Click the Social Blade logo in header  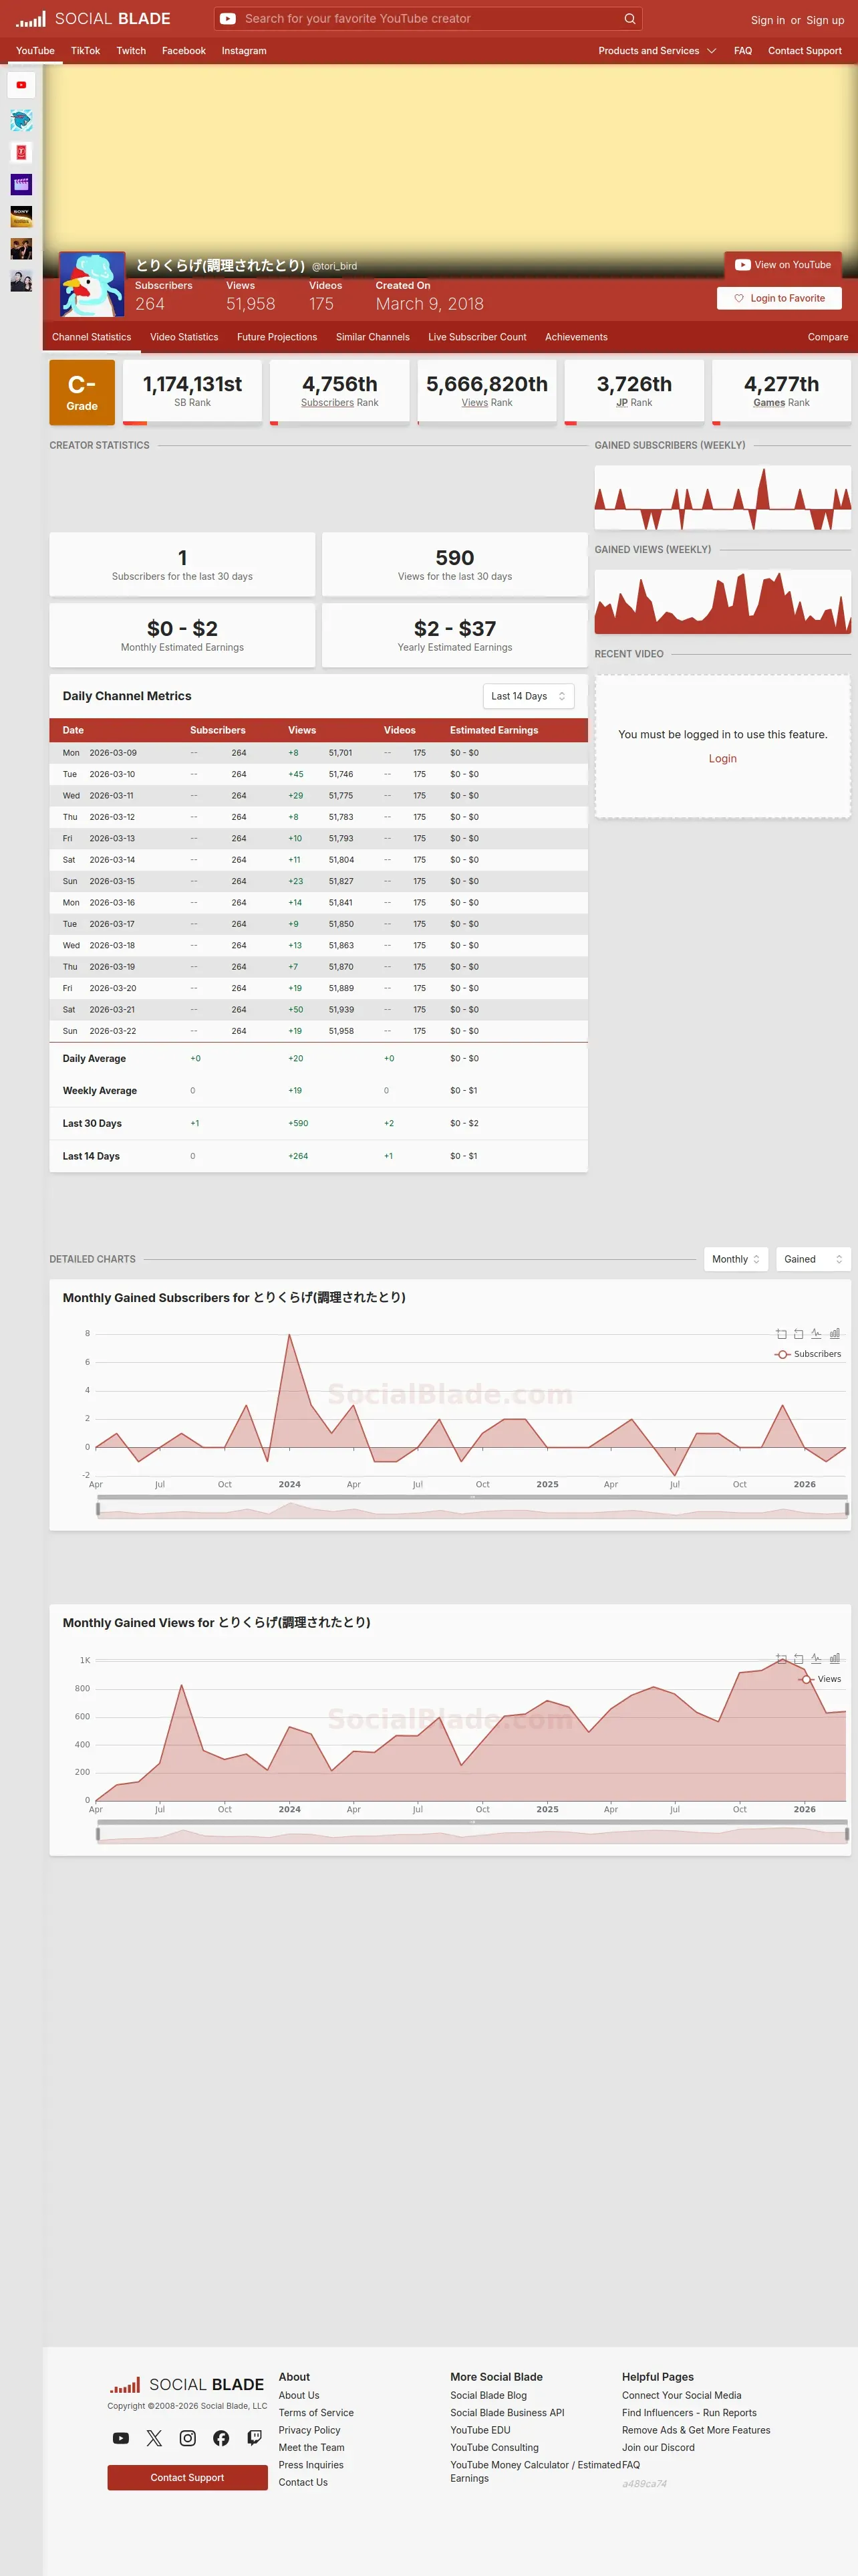(93, 19)
